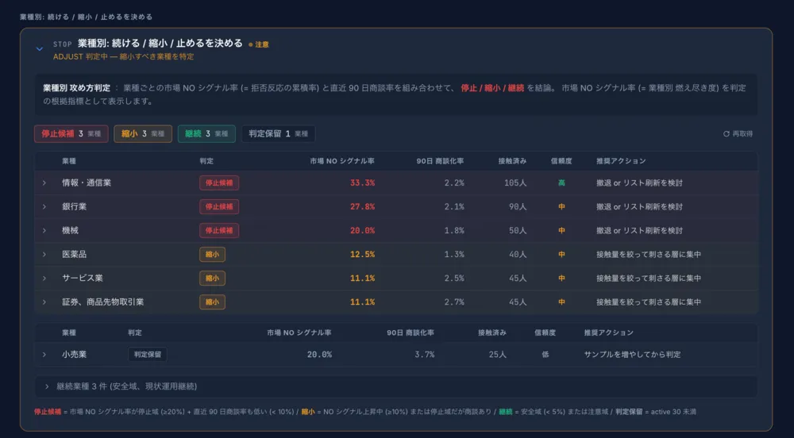Click 2.7% 90-day conversion rate
The height and width of the screenshot is (438, 794).
point(453,302)
